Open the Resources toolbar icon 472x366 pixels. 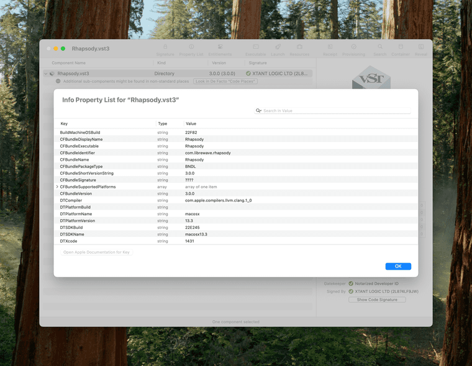tap(299, 50)
